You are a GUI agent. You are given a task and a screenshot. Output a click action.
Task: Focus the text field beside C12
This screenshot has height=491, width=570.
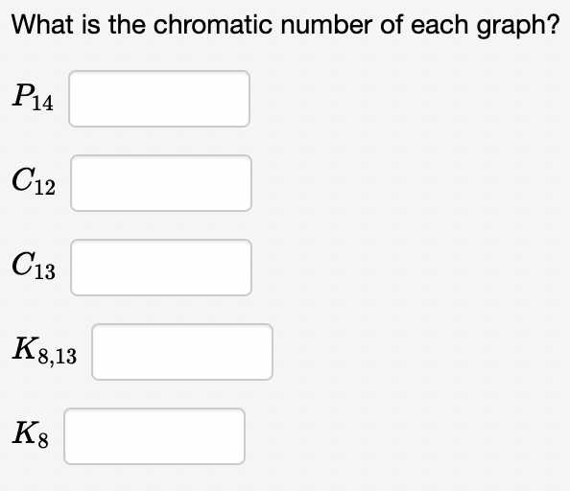point(161,183)
